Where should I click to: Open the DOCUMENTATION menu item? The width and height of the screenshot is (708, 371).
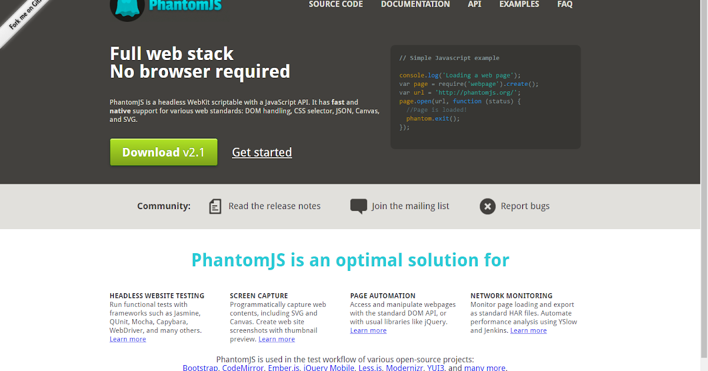[x=415, y=5]
